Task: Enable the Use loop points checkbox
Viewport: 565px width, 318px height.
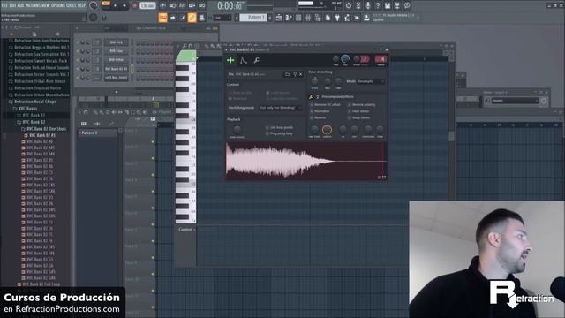Action: point(267,127)
